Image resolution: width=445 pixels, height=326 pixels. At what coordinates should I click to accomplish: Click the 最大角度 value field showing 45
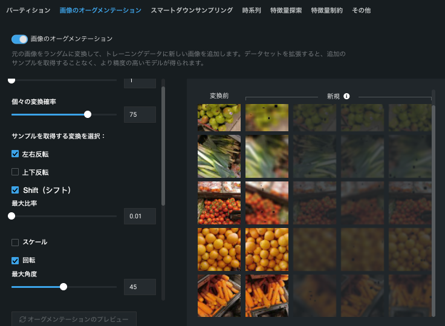click(x=140, y=287)
